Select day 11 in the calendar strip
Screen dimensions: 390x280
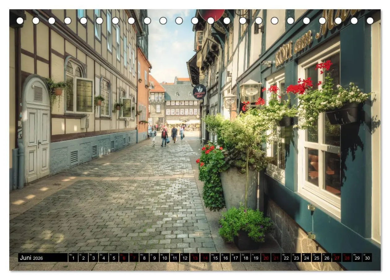(x=175, y=258)
